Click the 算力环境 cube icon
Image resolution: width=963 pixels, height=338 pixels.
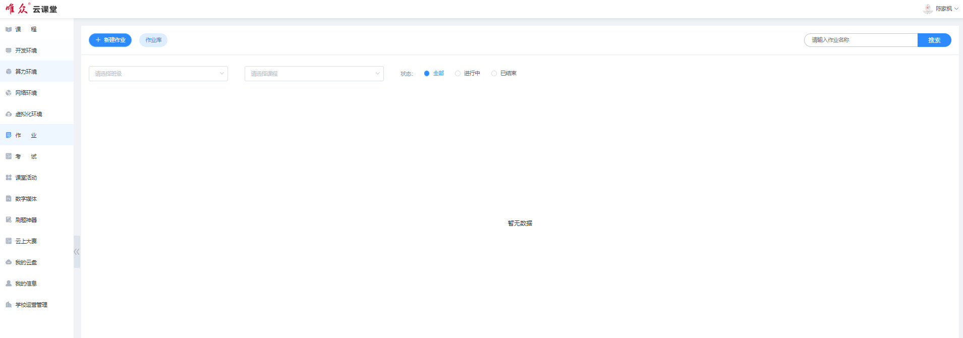coord(9,72)
